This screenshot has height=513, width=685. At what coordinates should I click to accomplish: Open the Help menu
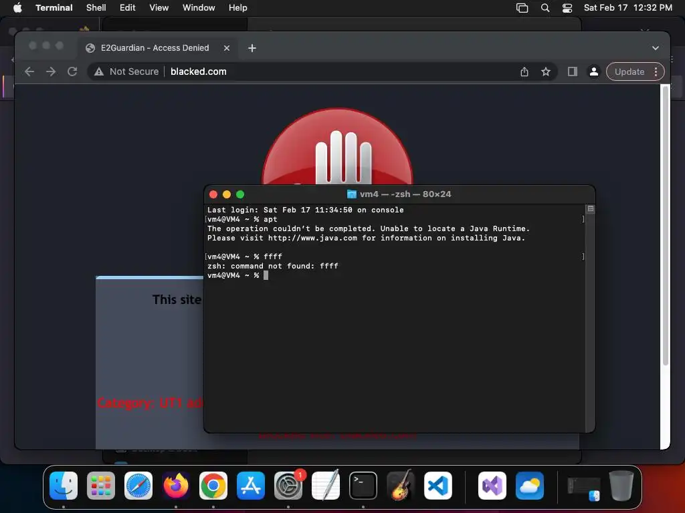tap(237, 7)
